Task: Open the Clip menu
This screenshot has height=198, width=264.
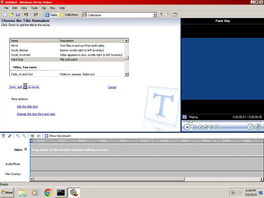Action: coord(44,8)
